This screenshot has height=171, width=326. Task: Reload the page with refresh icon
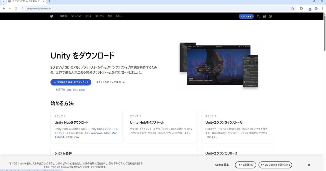[x=16, y=9]
